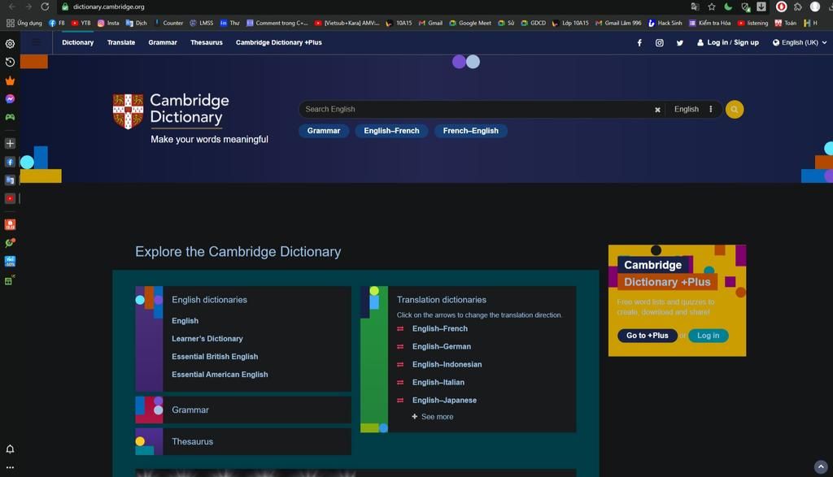Open the Gmail bookmark
Viewport: 833px width, 477px height.
click(x=430, y=23)
